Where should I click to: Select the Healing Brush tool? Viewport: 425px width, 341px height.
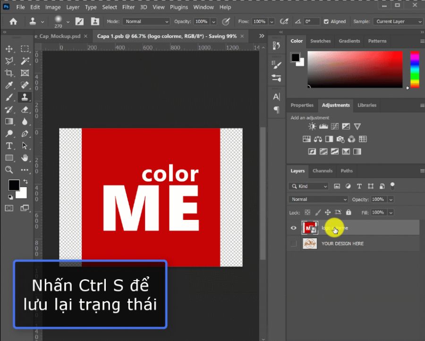(25, 85)
